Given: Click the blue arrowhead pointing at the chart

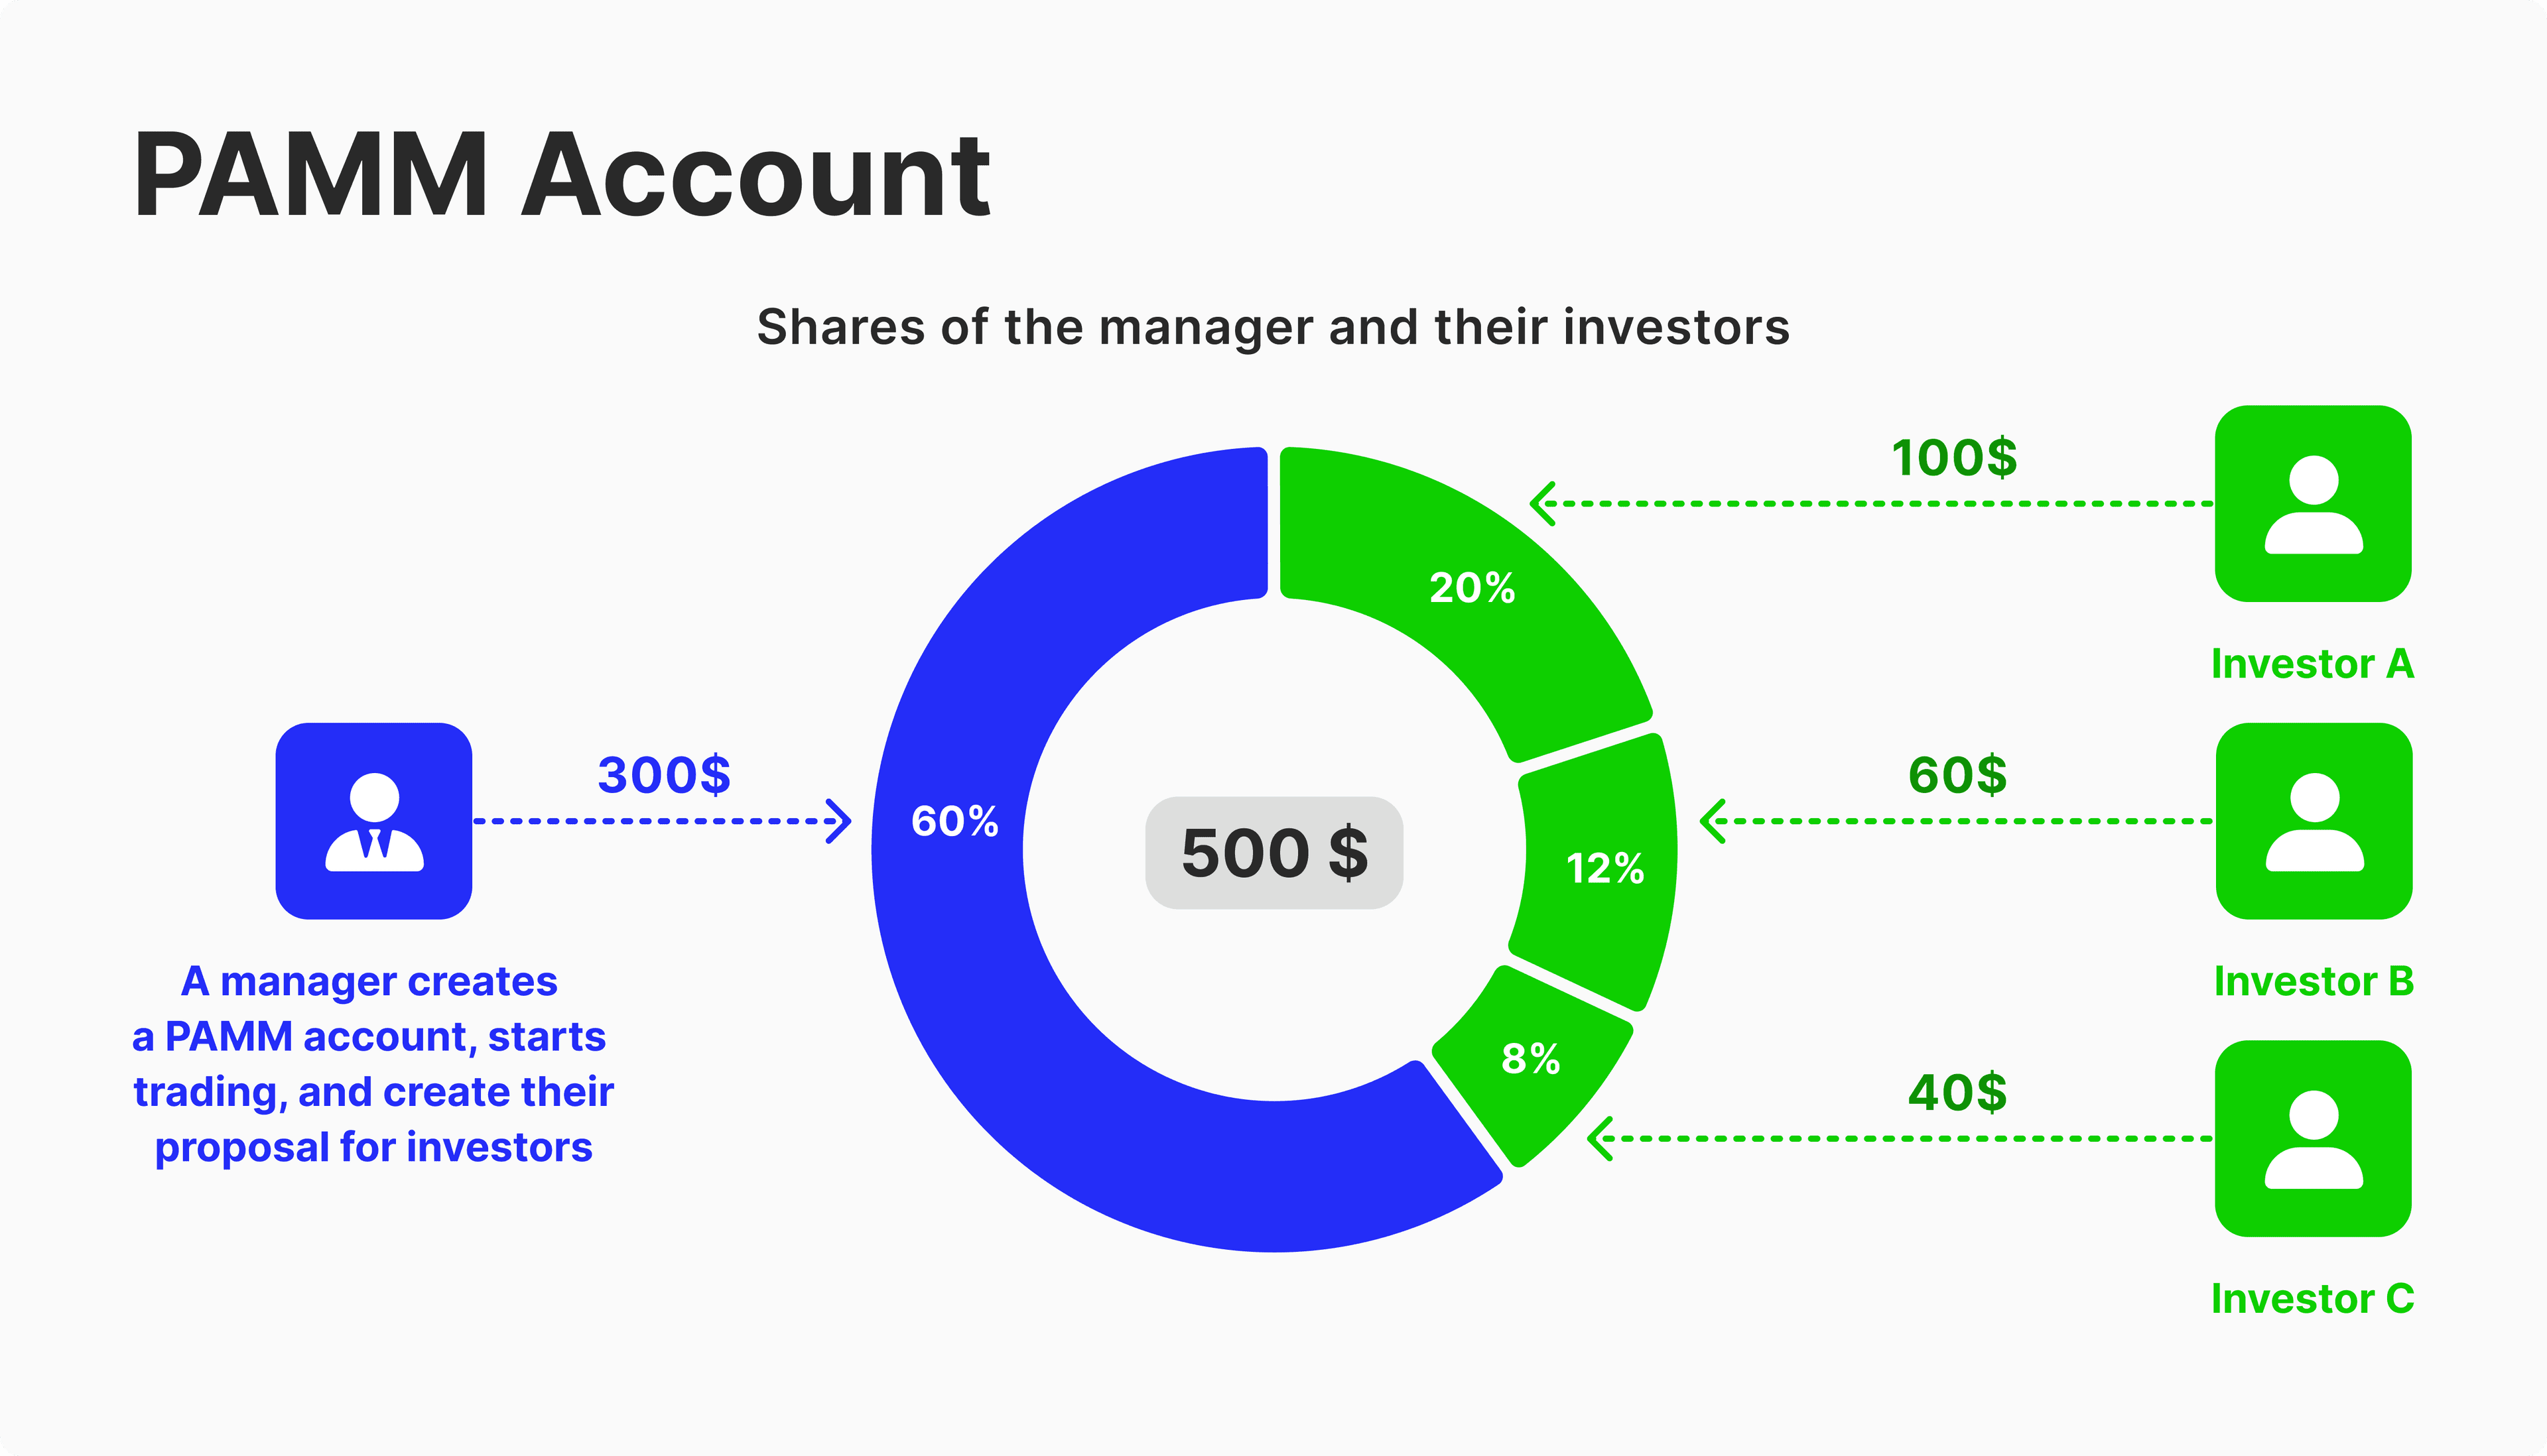Looking at the screenshot, I should pyautogui.click(x=838, y=821).
